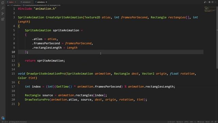Click the notifications bell in status bar
This screenshot has width=218, height=123.
pos(216,122)
